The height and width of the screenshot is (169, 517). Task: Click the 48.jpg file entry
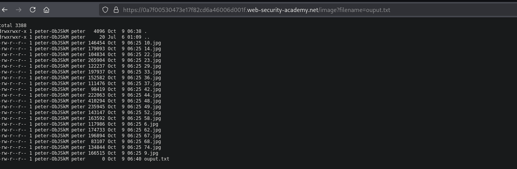point(152,101)
